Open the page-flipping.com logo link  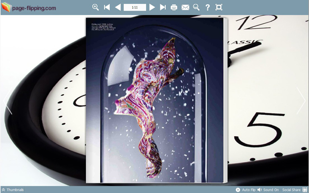pyautogui.click(x=28, y=7)
